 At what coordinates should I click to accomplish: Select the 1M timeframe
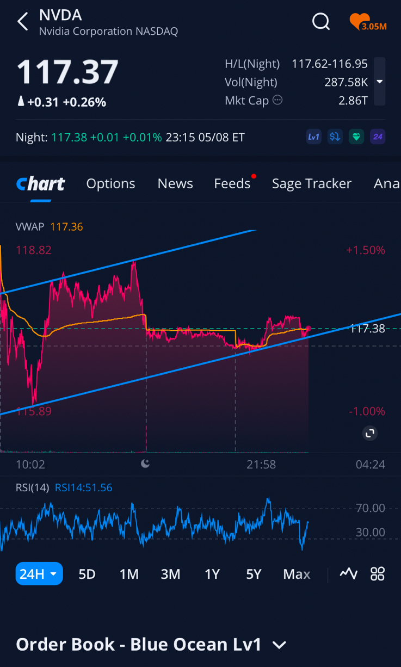click(x=129, y=574)
